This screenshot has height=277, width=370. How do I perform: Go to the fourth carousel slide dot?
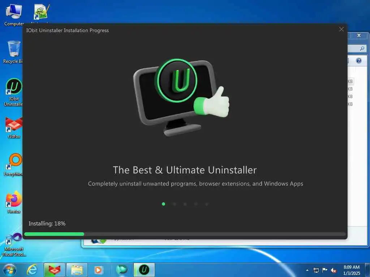[196, 204]
